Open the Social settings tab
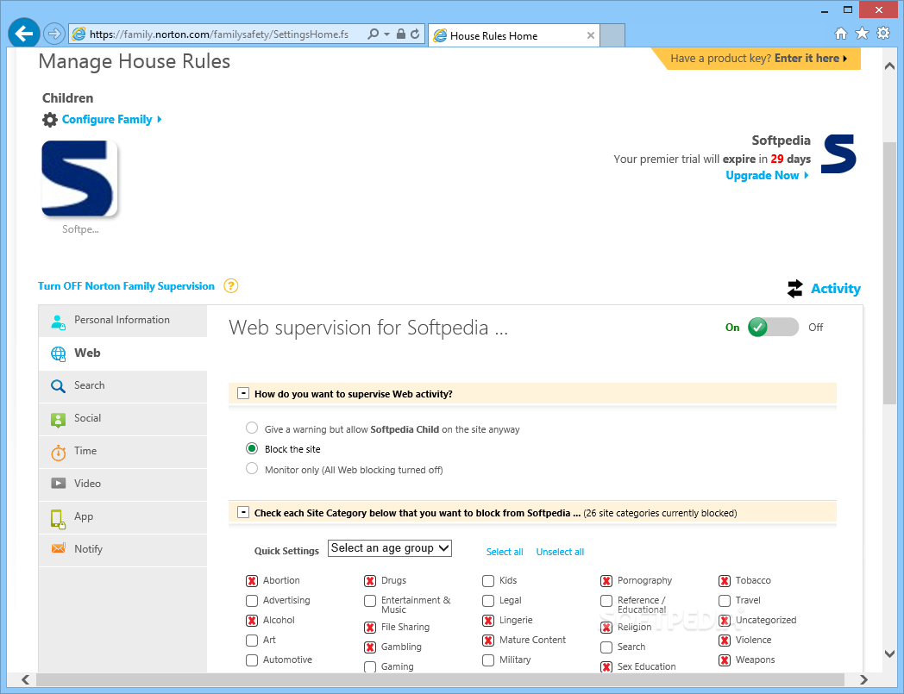The width and height of the screenshot is (904, 694). [122, 419]
